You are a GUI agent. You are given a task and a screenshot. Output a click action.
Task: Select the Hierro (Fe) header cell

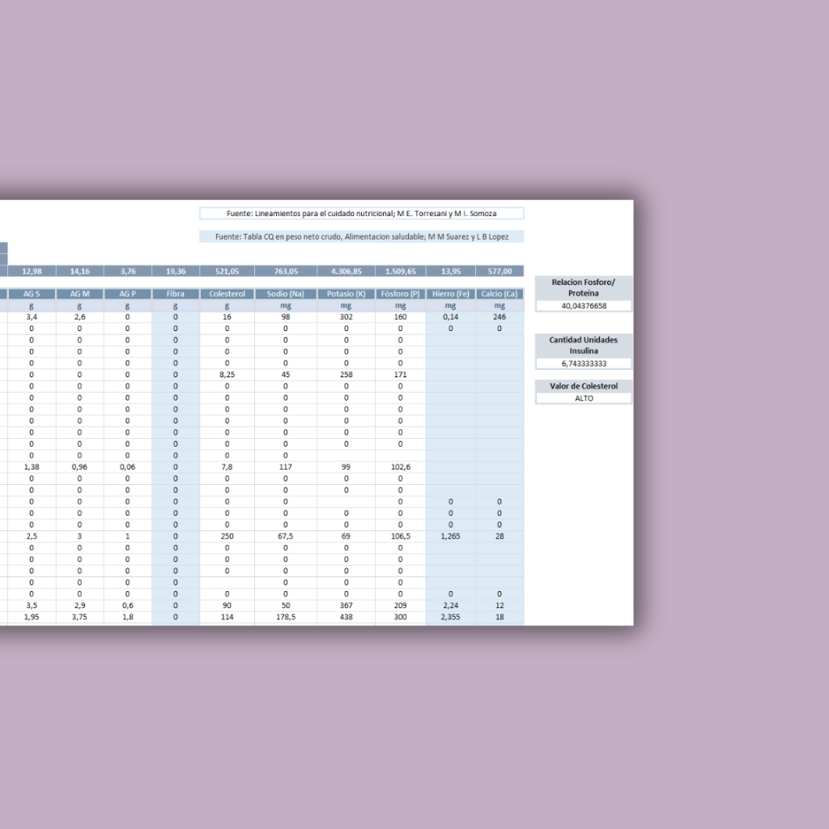(450, 294)
